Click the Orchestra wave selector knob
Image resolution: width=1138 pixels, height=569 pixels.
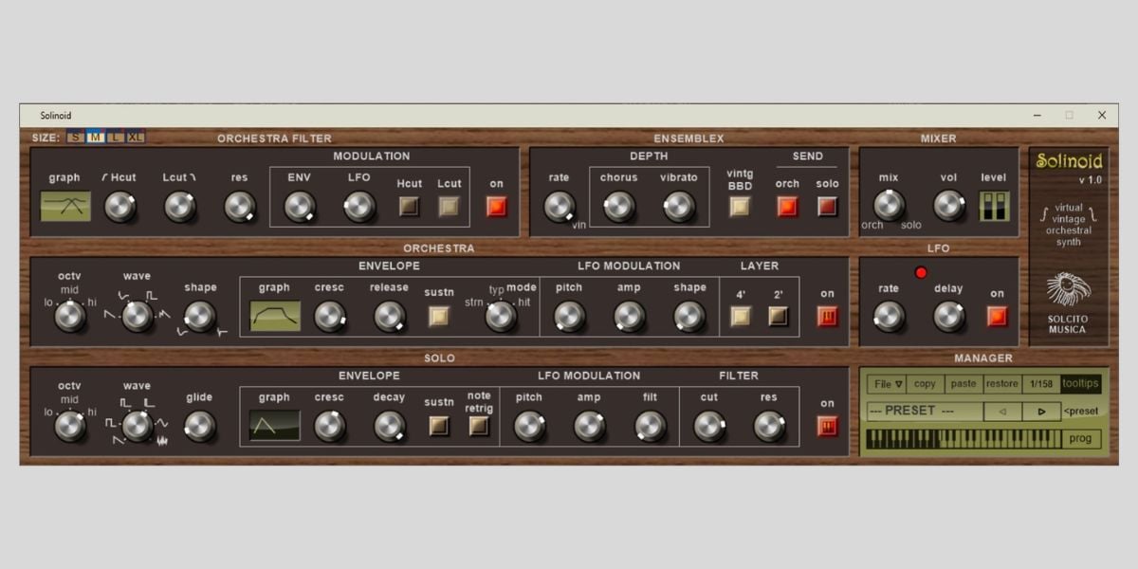point(138,316)
